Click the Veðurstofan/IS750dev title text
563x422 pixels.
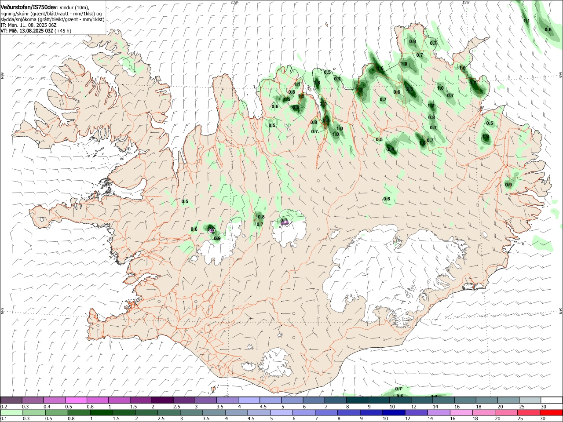[29, 7]
